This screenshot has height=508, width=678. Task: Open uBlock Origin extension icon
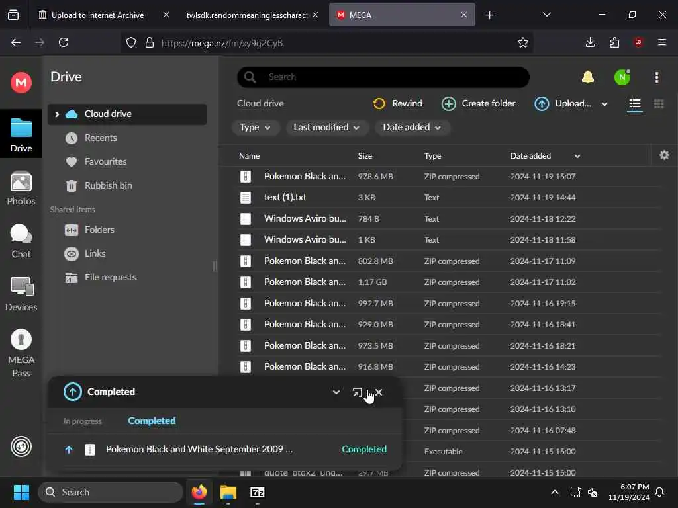pos(638,42)
